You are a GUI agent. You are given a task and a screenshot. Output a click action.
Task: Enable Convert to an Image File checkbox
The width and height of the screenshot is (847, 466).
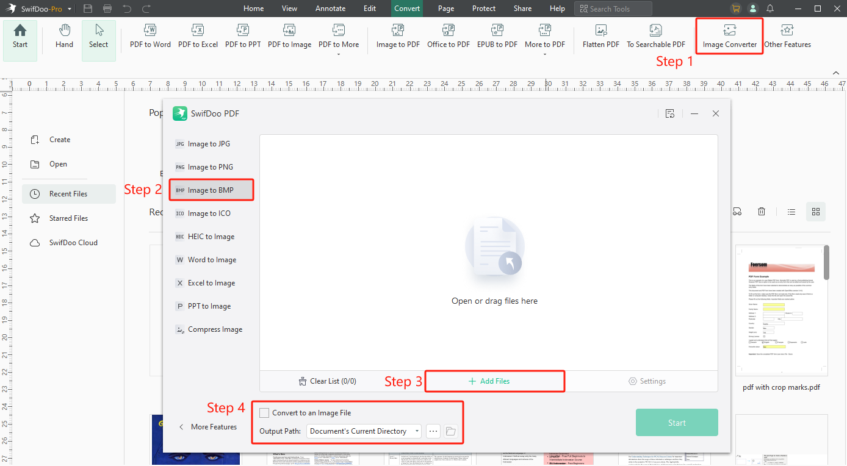click(x=264, y=413)
